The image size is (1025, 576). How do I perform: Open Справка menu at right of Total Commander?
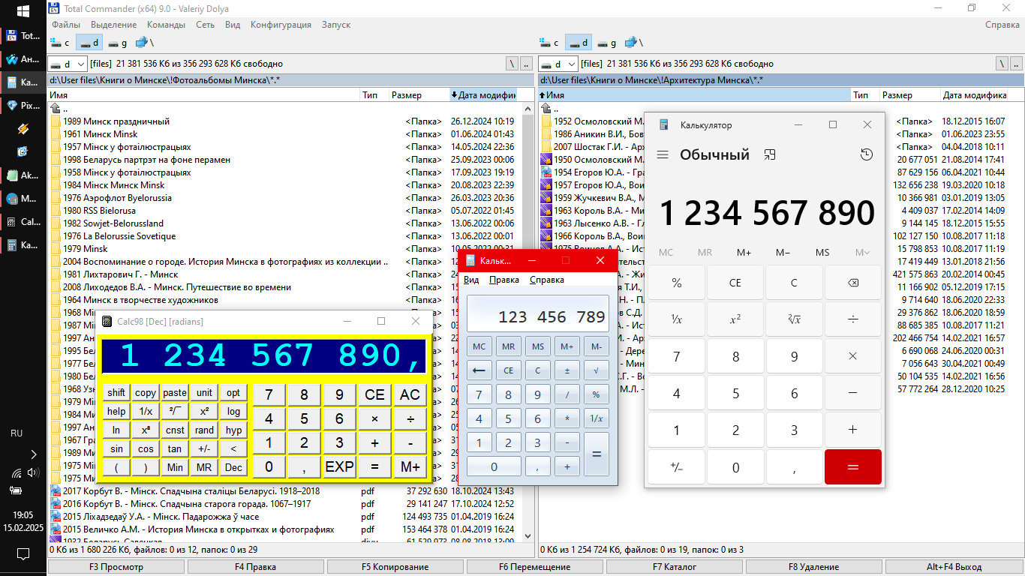pos(1002,25)
